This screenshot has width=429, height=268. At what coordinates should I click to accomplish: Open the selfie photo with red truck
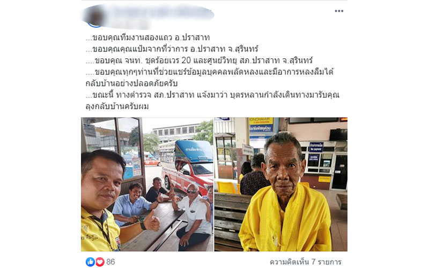147,184
